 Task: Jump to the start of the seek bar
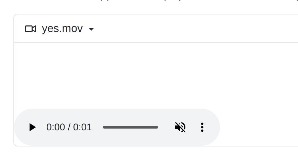104,127
